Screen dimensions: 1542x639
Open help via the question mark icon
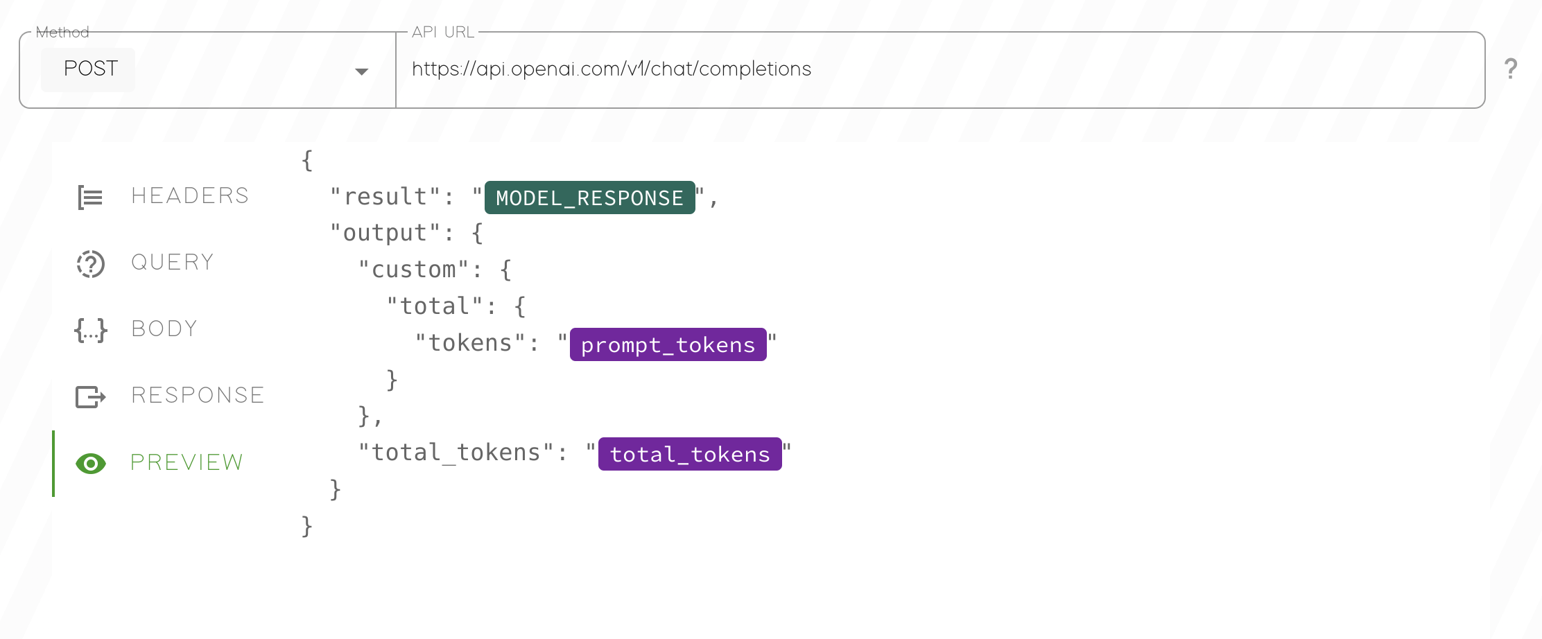pos(1511,69)
